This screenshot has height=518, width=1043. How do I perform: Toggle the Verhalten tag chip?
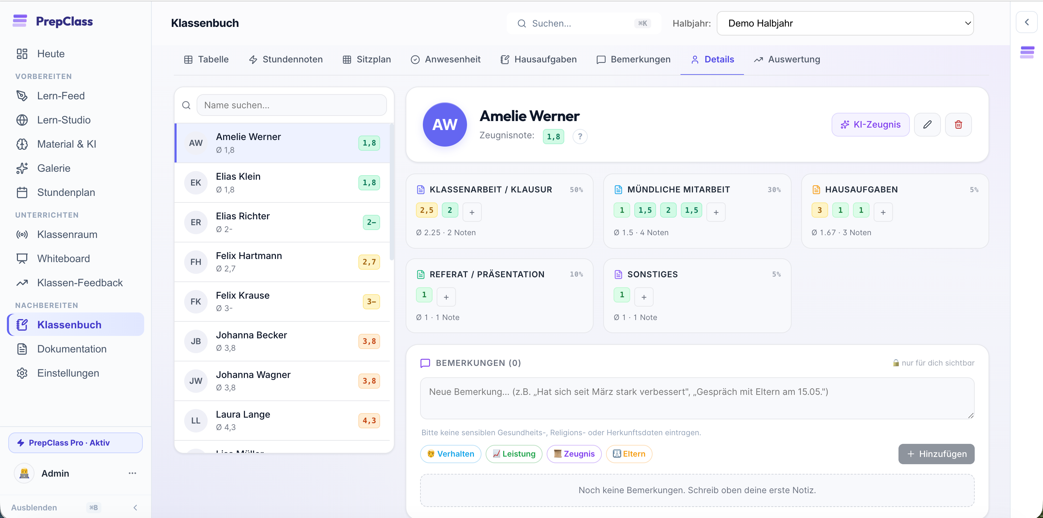point(450,454)
